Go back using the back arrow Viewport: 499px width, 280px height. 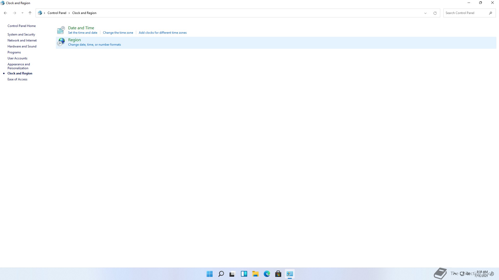(5, 13)
